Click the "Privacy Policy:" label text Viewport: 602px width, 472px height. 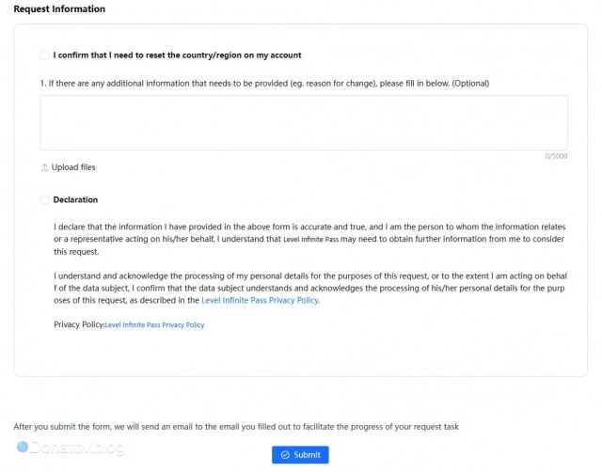(x=79, y=324)
